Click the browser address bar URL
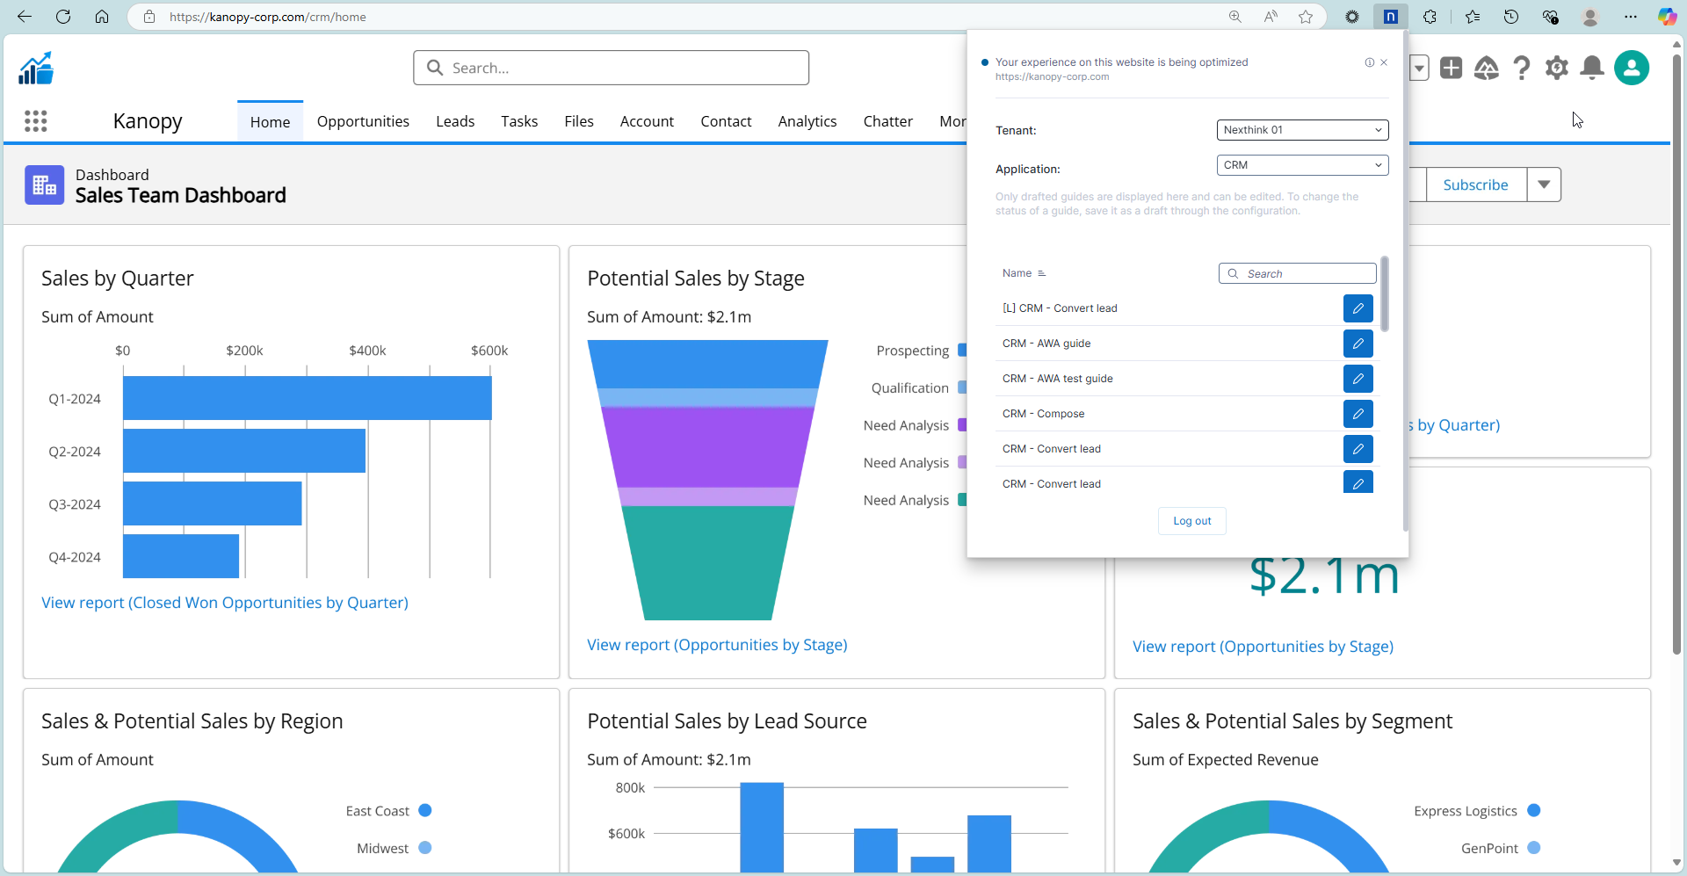 [x=267, y=17]
